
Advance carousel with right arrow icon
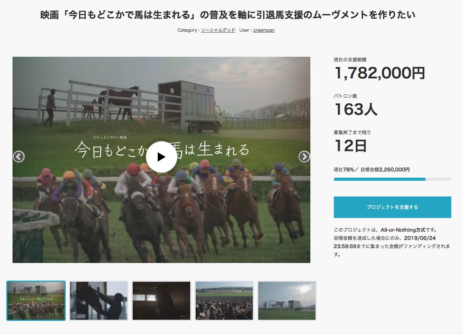point(304,157)
